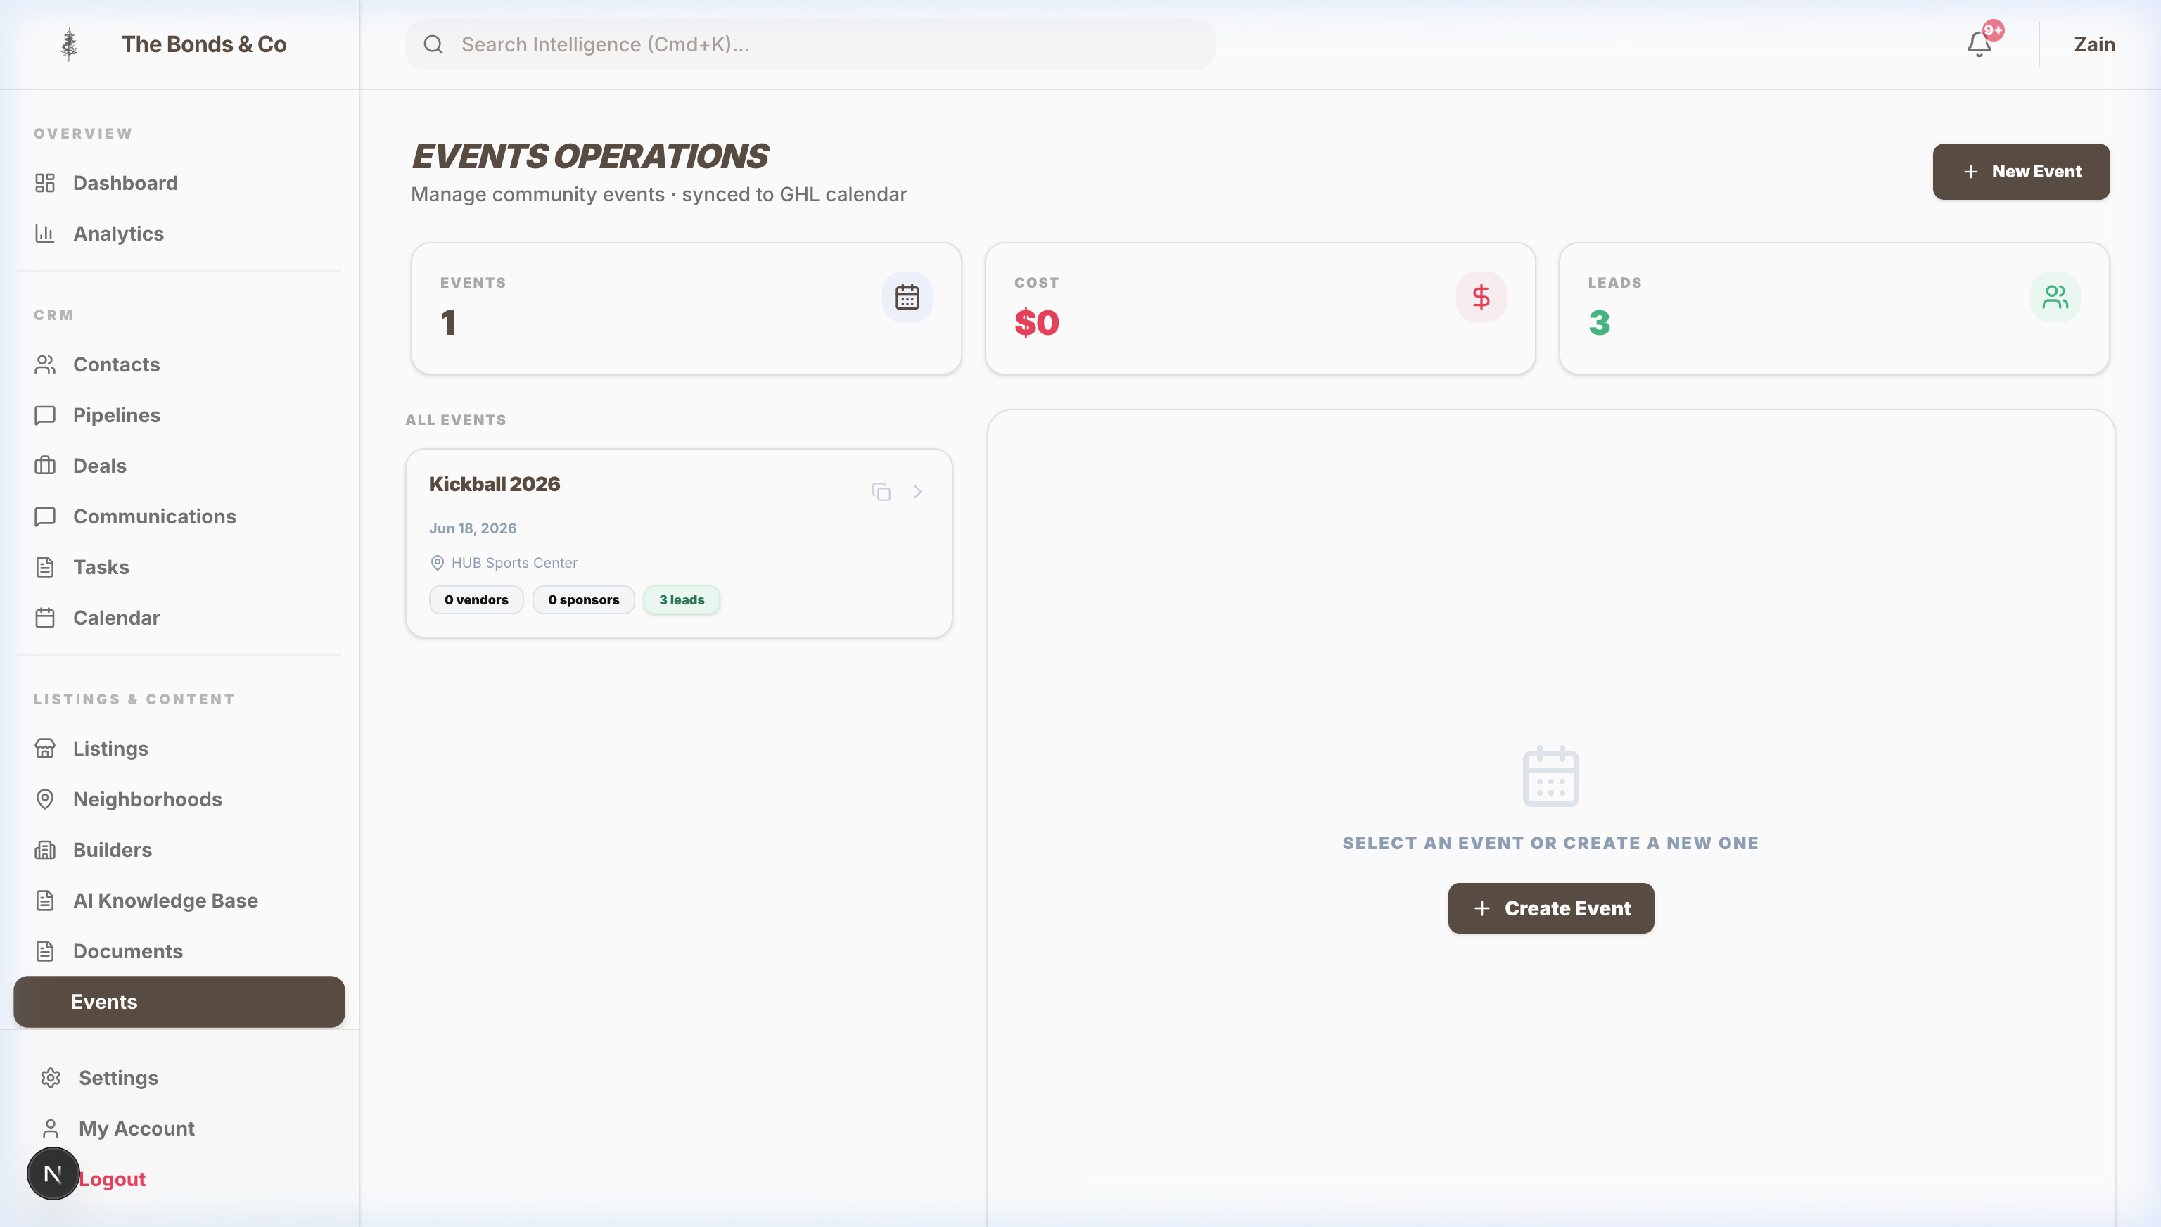Click the Listings storefront icon

[44, 747]
